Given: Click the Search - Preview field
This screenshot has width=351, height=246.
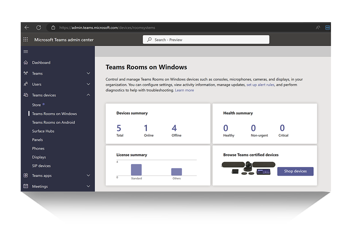Looking at the screenshot, I should [206, 40].
